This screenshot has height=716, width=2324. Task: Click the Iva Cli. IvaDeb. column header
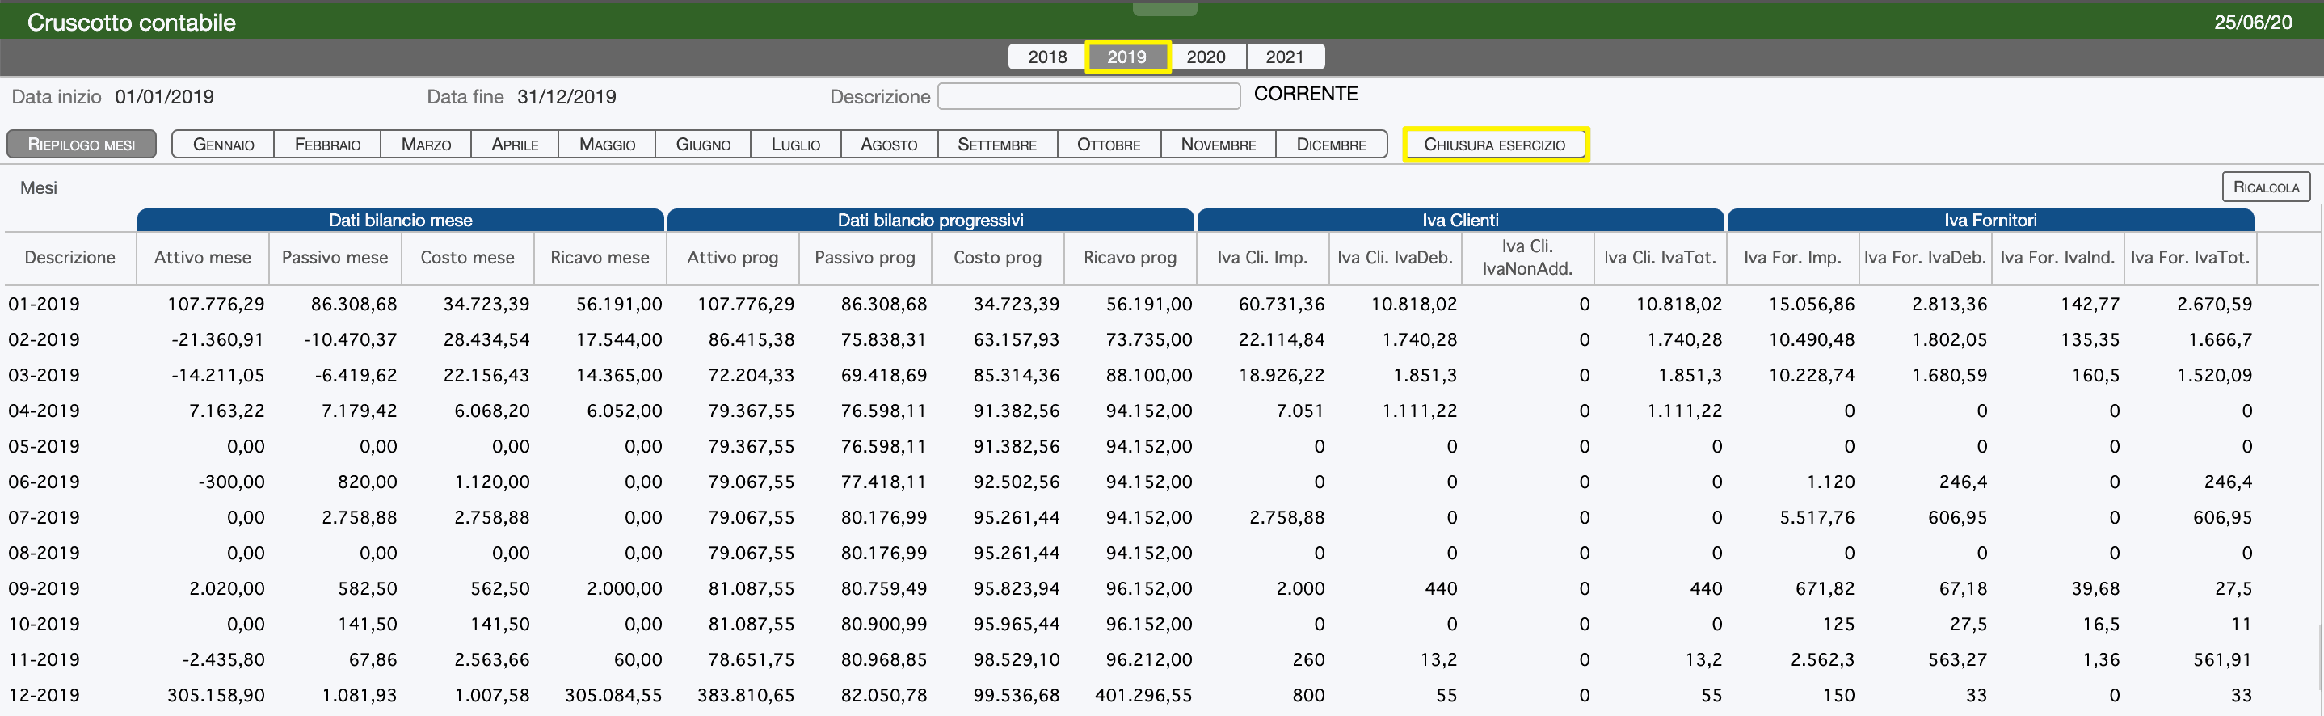click(1395, 257)
